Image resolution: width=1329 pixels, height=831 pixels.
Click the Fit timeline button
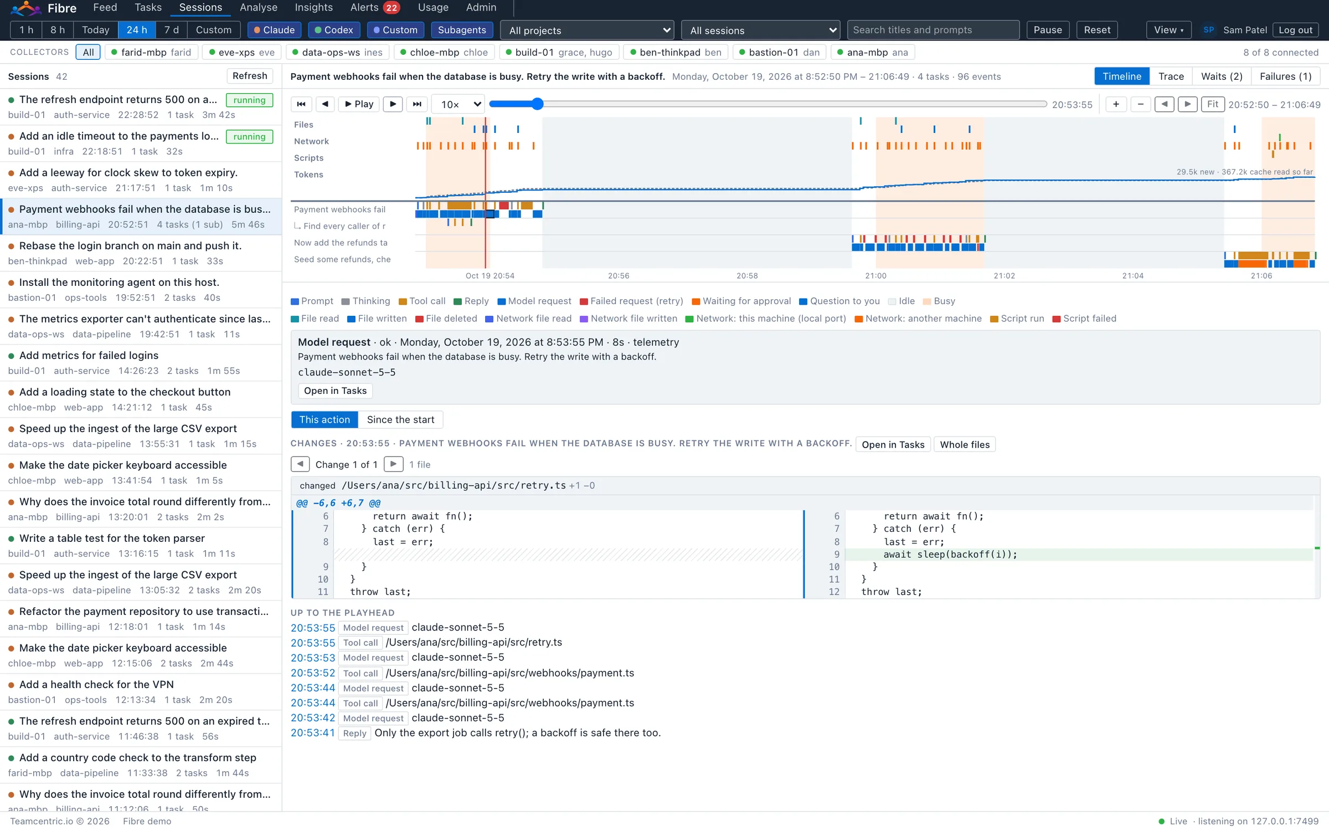(1212, 104)
